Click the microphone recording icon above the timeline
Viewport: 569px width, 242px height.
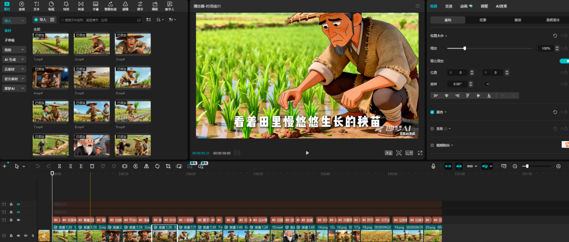click(433, 166)
